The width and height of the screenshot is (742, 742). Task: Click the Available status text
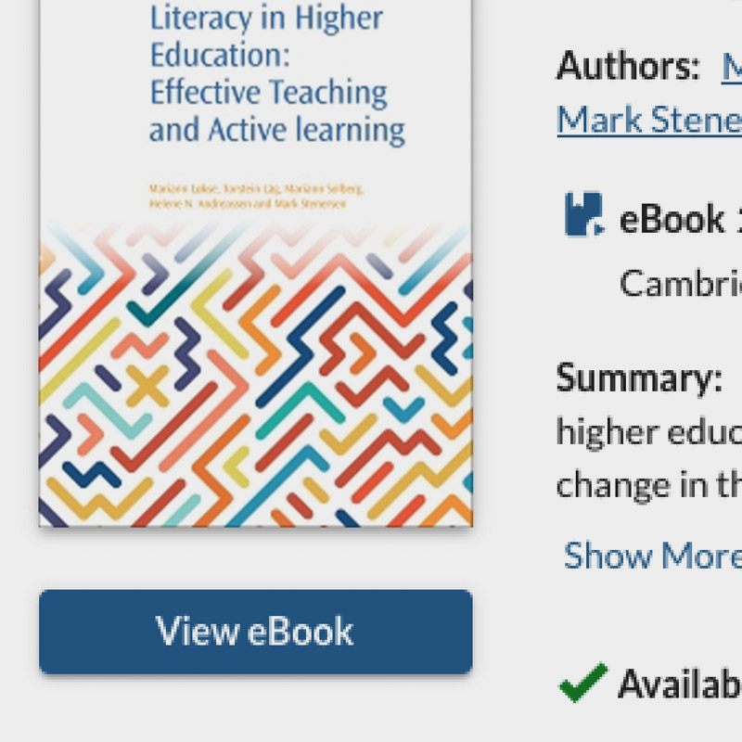[680, 684]
